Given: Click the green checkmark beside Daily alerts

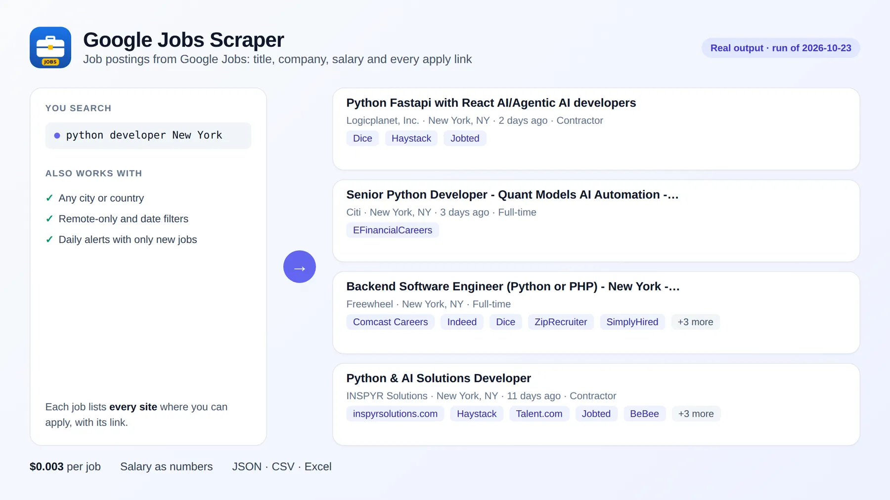Looking at the screenshot, I should pyautogui.click(x=49, y=239).
